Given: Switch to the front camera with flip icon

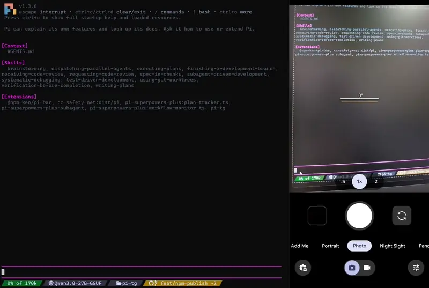Looking at the screenshot, I should tap(402, 216).
